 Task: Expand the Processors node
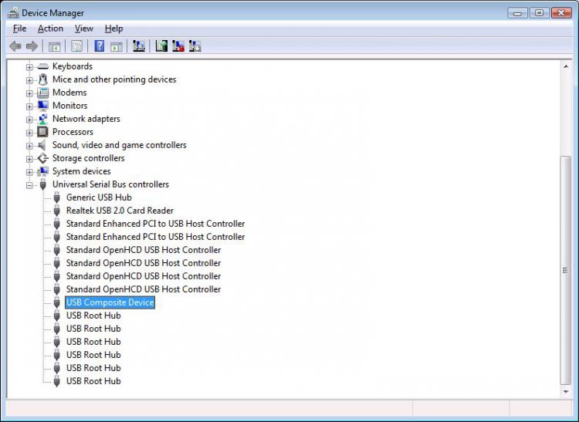[29, 133]
